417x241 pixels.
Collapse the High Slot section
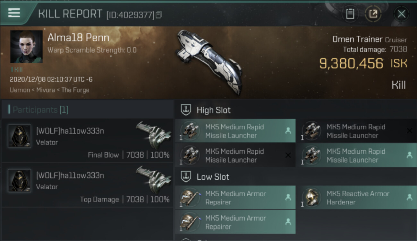coord(186,110)
